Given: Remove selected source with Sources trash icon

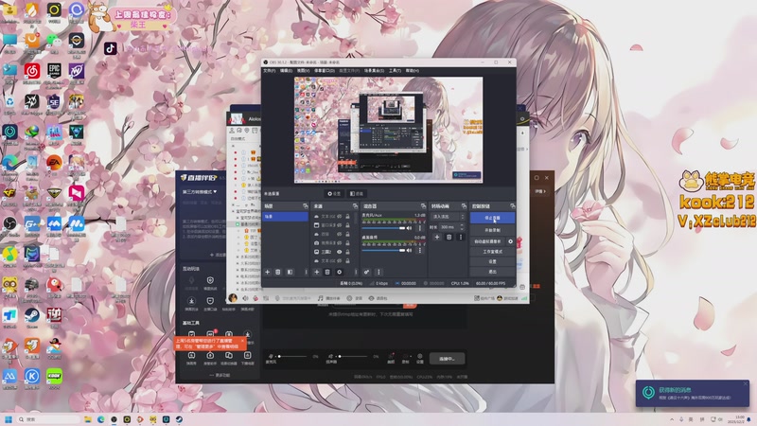Looking at the screenshot, I should click(x=327, y=272).
